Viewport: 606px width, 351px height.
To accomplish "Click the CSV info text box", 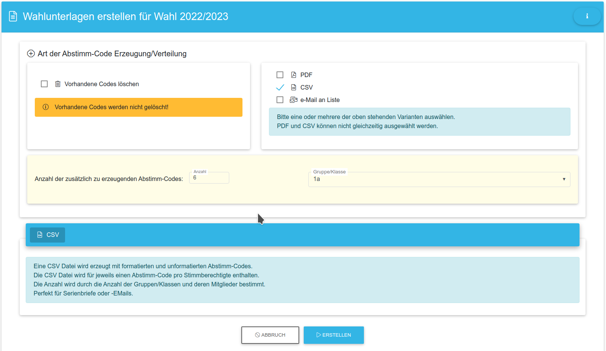I will point(302,280).
